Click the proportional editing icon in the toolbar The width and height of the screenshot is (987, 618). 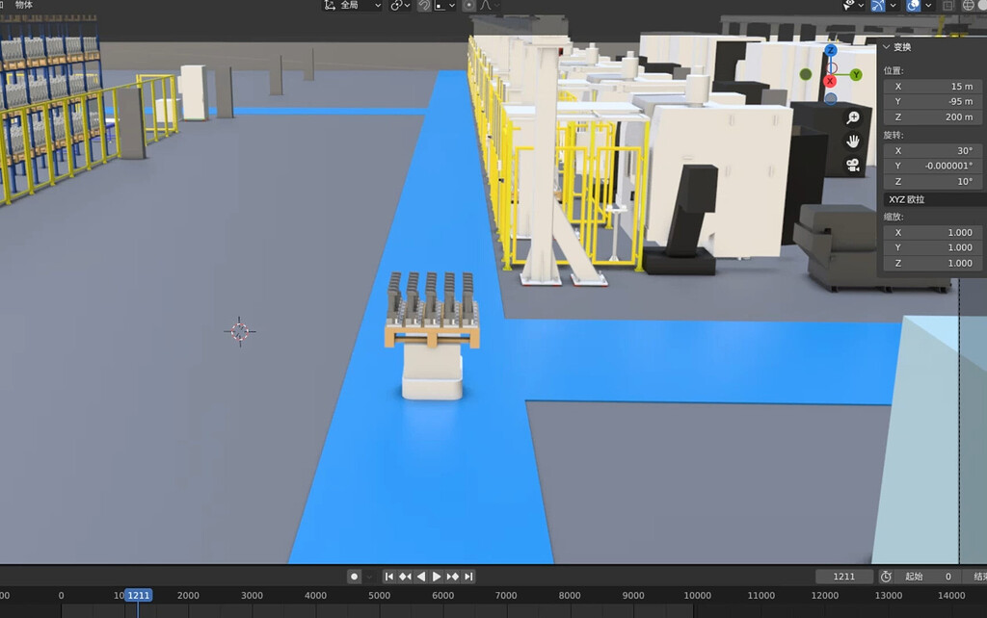click(x=469, y=7)
